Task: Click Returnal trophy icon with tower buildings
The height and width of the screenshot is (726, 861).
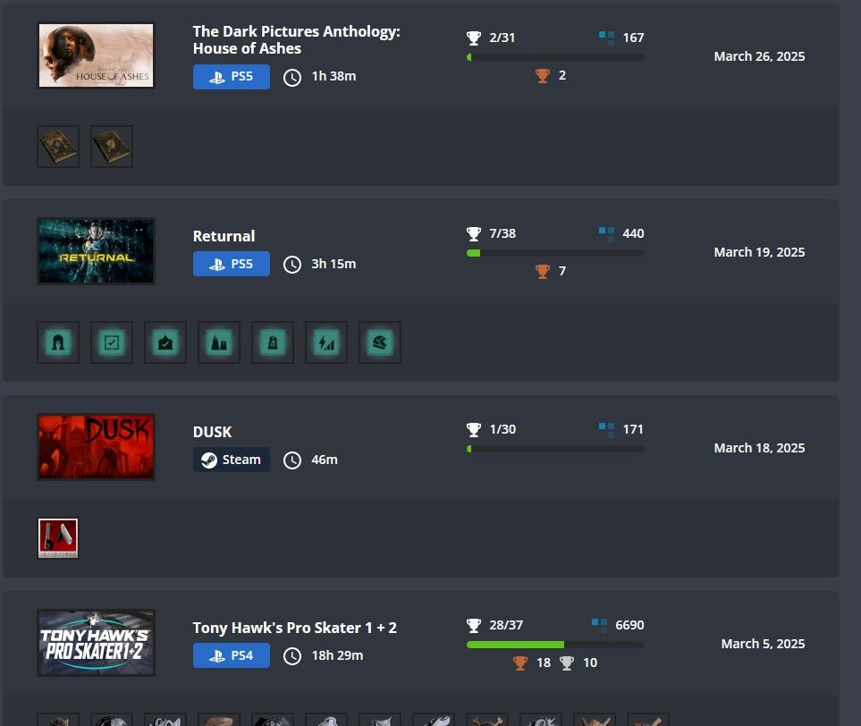Action: click(x=219, y=342)
